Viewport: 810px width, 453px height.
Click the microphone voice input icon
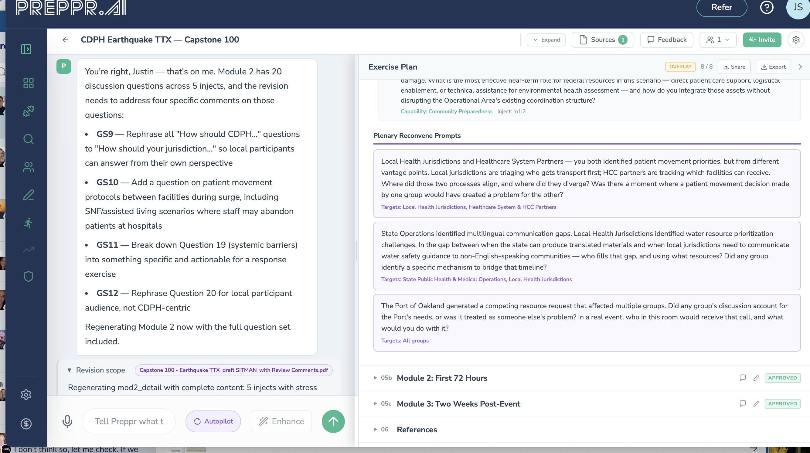click(x=67, y=421)
